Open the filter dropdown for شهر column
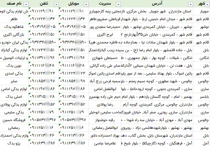Image resolution: width=210 pixels, height=147 pixels. (207, 5)
